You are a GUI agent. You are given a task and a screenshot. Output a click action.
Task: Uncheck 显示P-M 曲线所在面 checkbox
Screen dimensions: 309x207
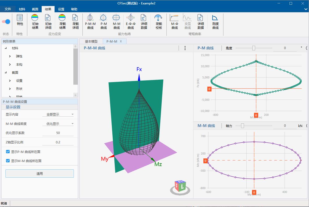8,152
